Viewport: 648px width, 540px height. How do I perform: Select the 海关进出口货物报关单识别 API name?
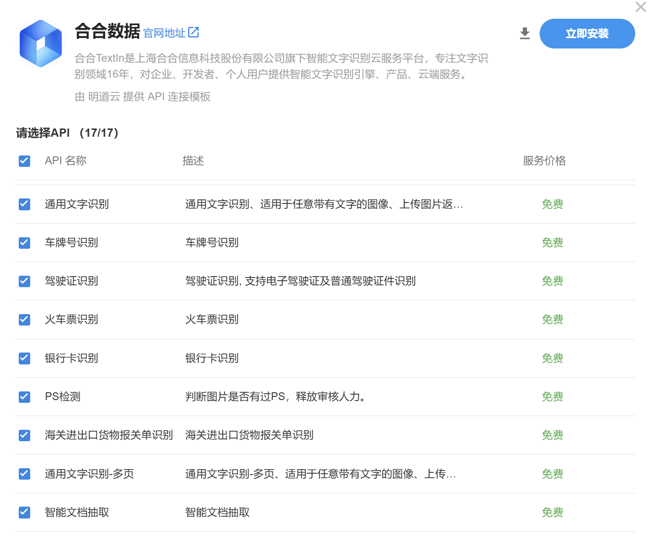109,435
